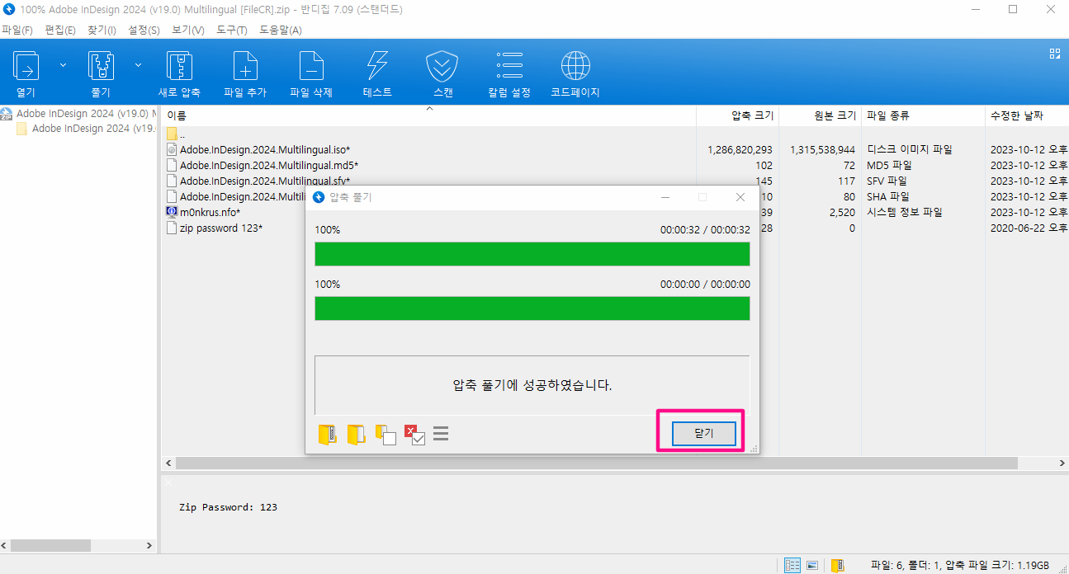Switch to details list view in status bar
This screenshot has width=1069, height=574.
[792, 565]
